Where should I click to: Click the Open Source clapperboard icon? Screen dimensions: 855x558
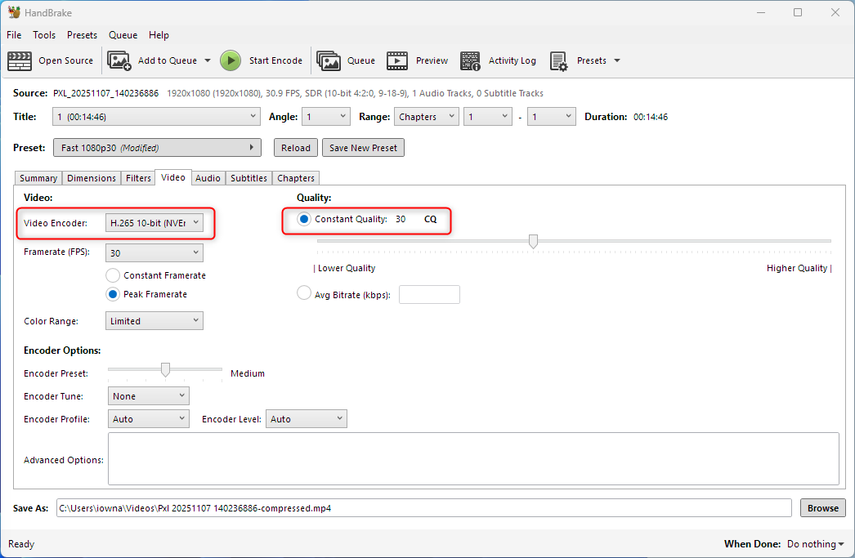click(x=20, y=60)
